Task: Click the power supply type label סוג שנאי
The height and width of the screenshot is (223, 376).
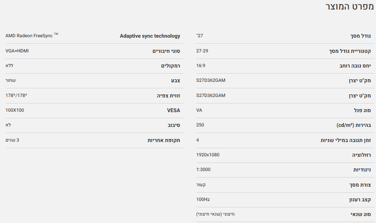Action: pos(360,214)
